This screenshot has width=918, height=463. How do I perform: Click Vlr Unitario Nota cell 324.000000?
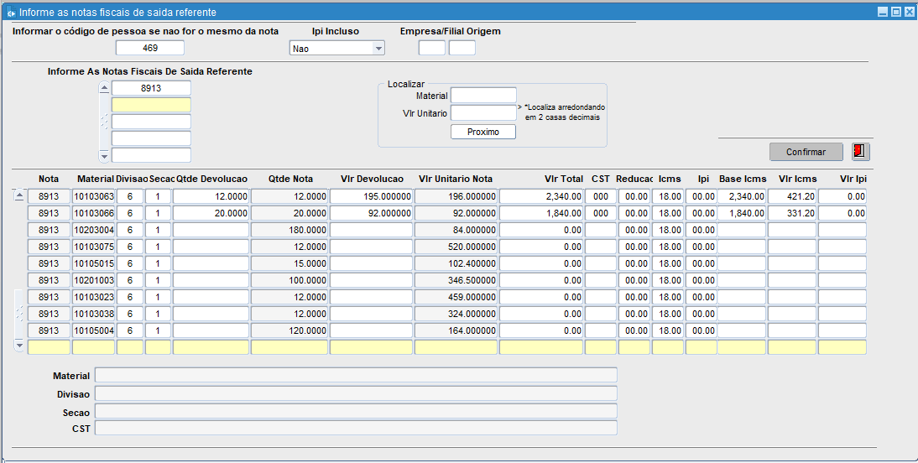pyautogui.click(x=456, y=314)
